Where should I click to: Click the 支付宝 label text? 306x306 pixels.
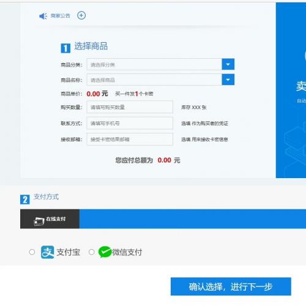69,252
